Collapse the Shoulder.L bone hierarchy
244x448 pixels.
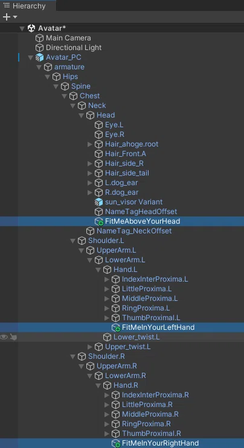[x=73, y=241]
